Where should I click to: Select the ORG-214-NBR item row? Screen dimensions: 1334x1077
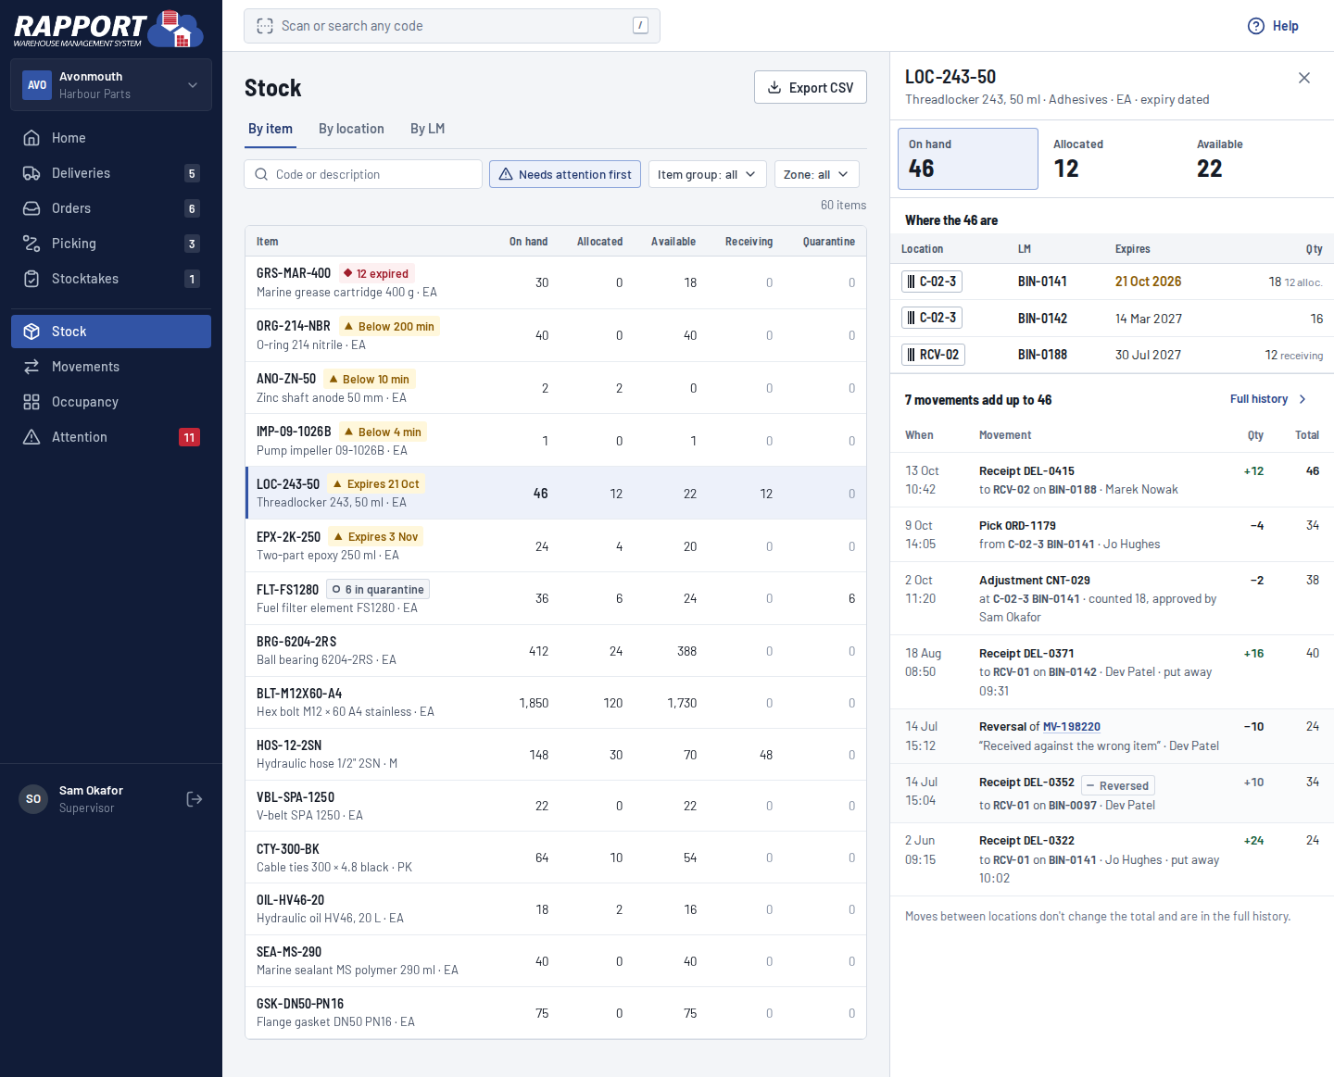click(556, 335)
